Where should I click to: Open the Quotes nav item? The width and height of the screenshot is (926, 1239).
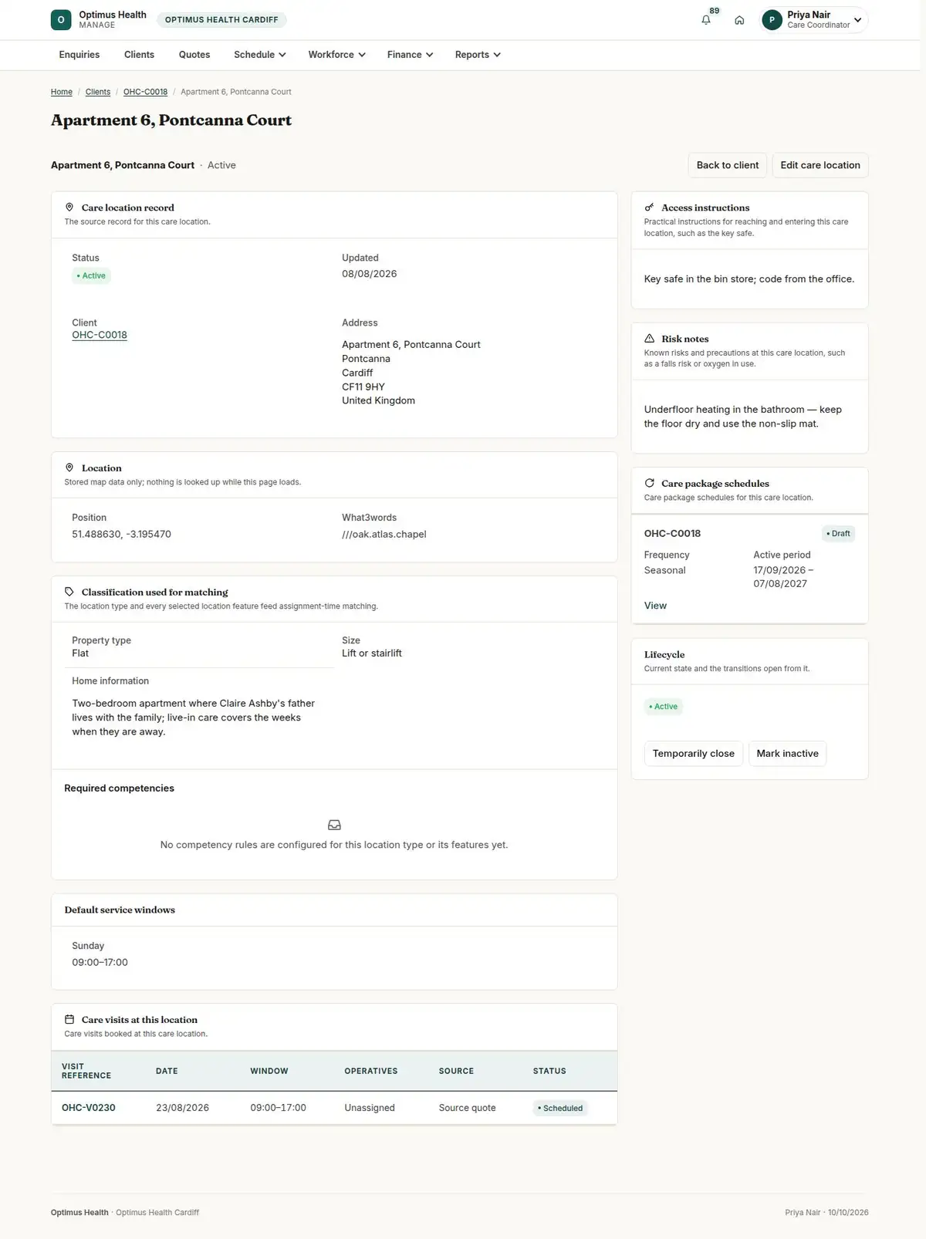pos(194,55)
